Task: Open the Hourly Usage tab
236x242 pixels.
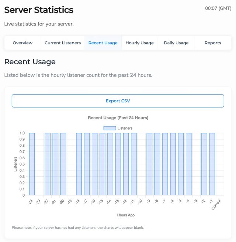Action: tap(139, 43)
